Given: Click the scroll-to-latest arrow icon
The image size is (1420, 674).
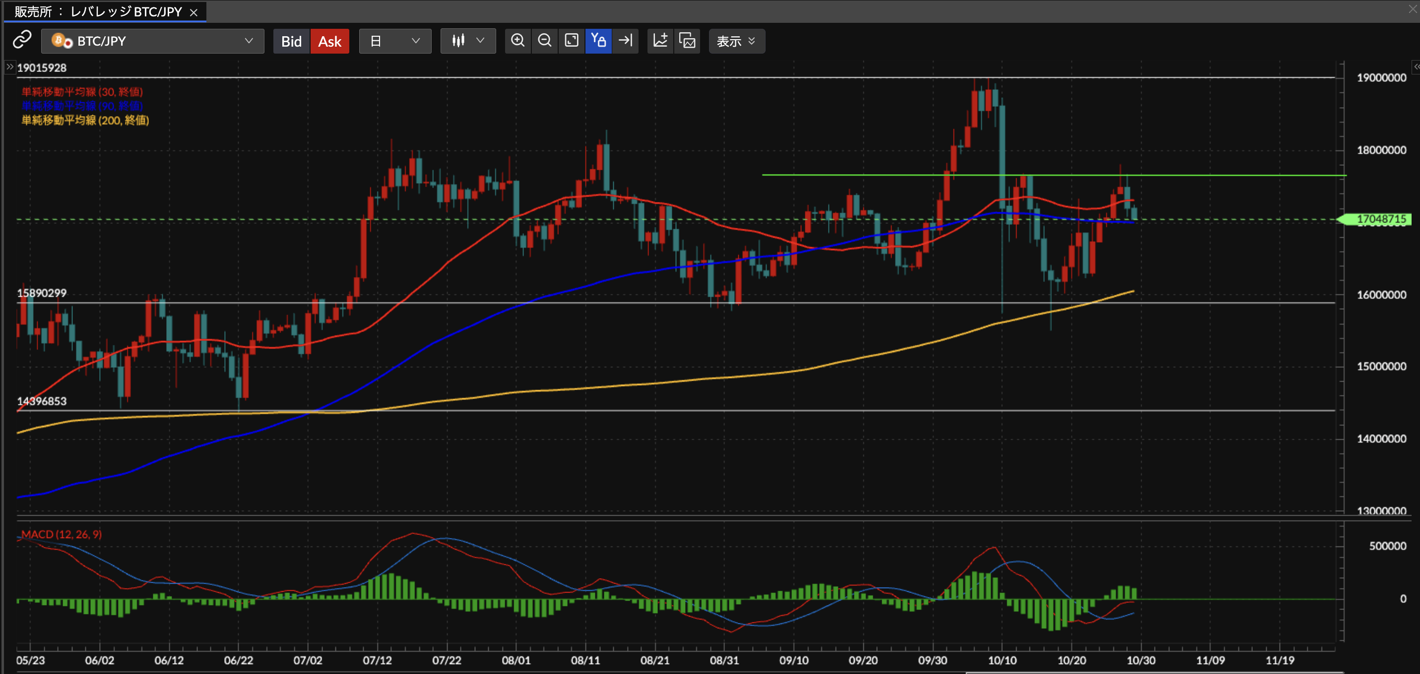Looking at the screenshot, I should pyautogui.click(x=626, y=41).
